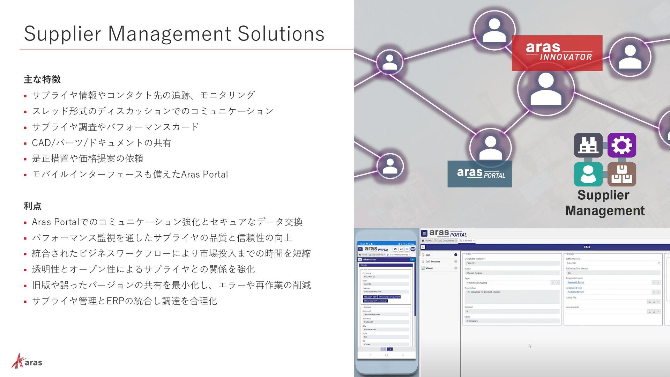
Task: Open Home tab in mobile portal
Action: pos(363,255)
